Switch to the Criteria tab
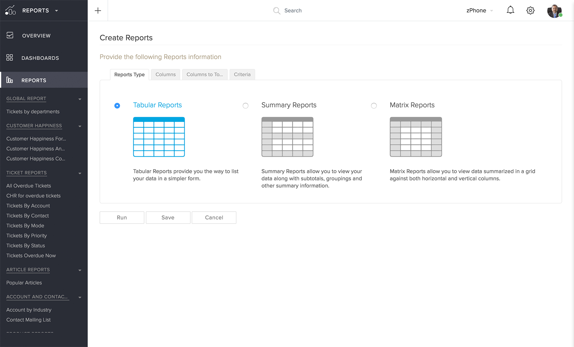The width and height of the screenshot is (574, 347). click(242, 74)
